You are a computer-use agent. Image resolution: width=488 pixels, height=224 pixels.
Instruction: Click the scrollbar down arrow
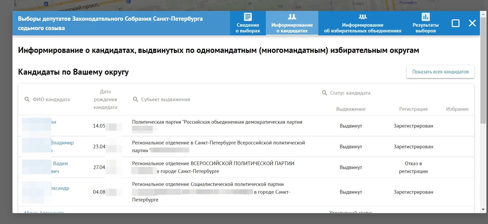coord(483,209)
